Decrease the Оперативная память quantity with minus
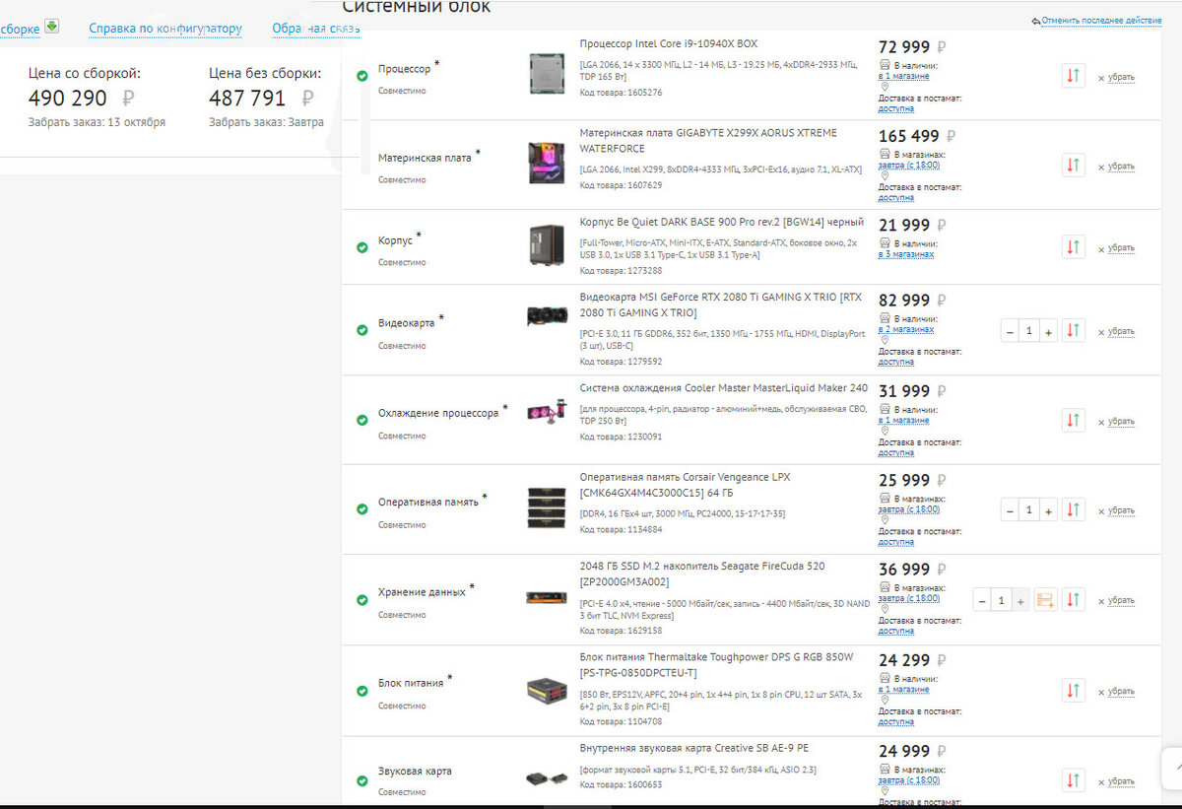The height and width of the screenshot is (809, 1182). (1010, 510)
